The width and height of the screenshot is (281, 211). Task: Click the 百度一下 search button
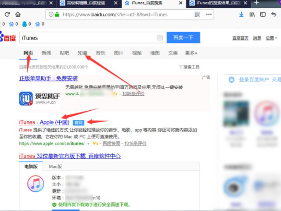click(x=184, y=37)
